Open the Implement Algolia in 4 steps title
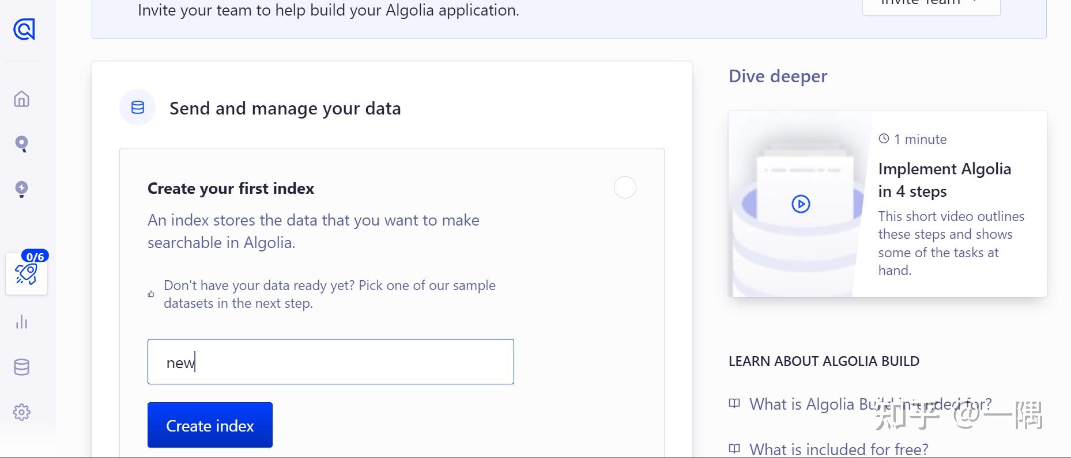The height and width of the screenshot is (458, 1071). pyautogui.click(x=944, y=180)
